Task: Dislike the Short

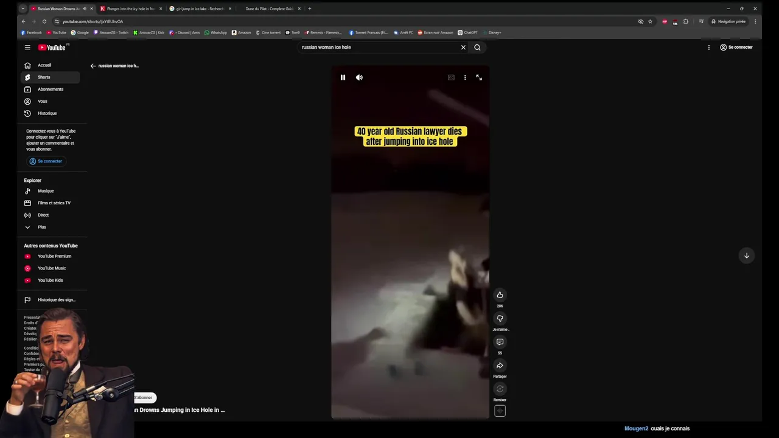Action: (x=500, y=318)
